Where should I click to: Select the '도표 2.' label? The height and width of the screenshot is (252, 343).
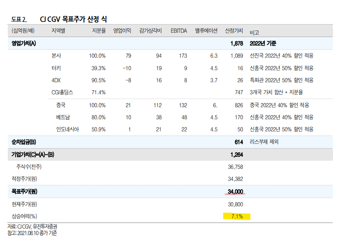(x=19, y=19)
